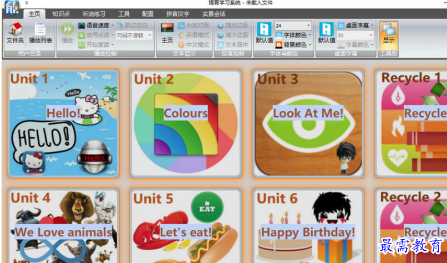
Task: Open the Unit 2 Colours lesson tile
Action: click(186, 123)
